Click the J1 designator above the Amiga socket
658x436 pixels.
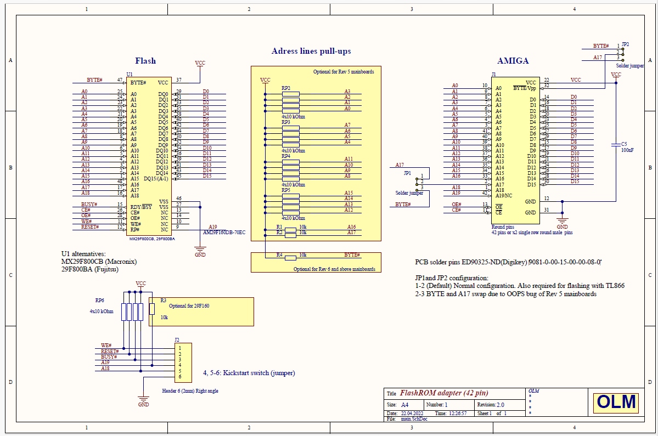pos(493,74)
